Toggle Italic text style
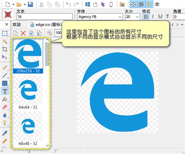This screenshot has height=154, width=185. 153,17
